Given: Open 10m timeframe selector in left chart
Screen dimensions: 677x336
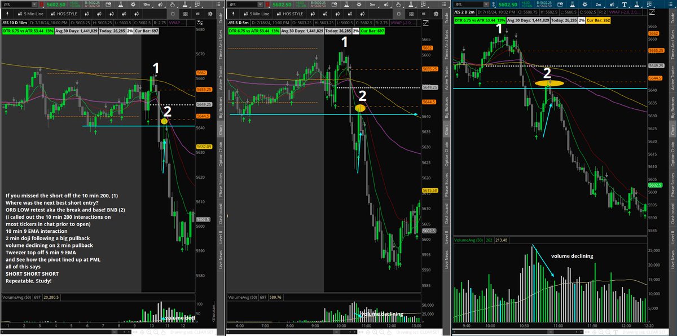Looking at the screenshot, I should tap(147, 5).
